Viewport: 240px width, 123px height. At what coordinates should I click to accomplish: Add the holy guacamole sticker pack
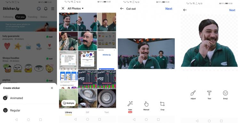(x=49, y=37)
